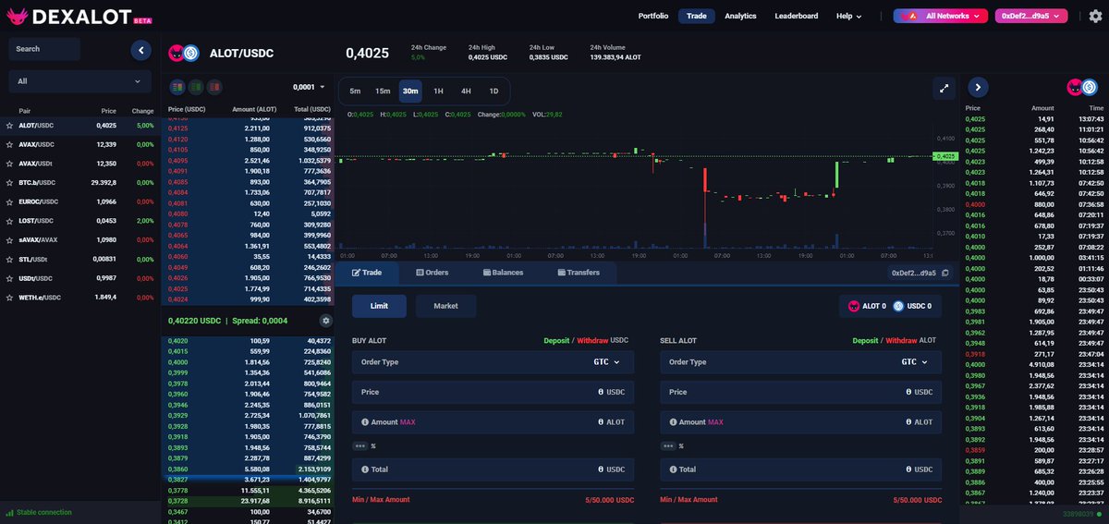The image size is (1109, 524).
Task: Click the ALOT/USDC token pair icon
Action: coord(184,54)
